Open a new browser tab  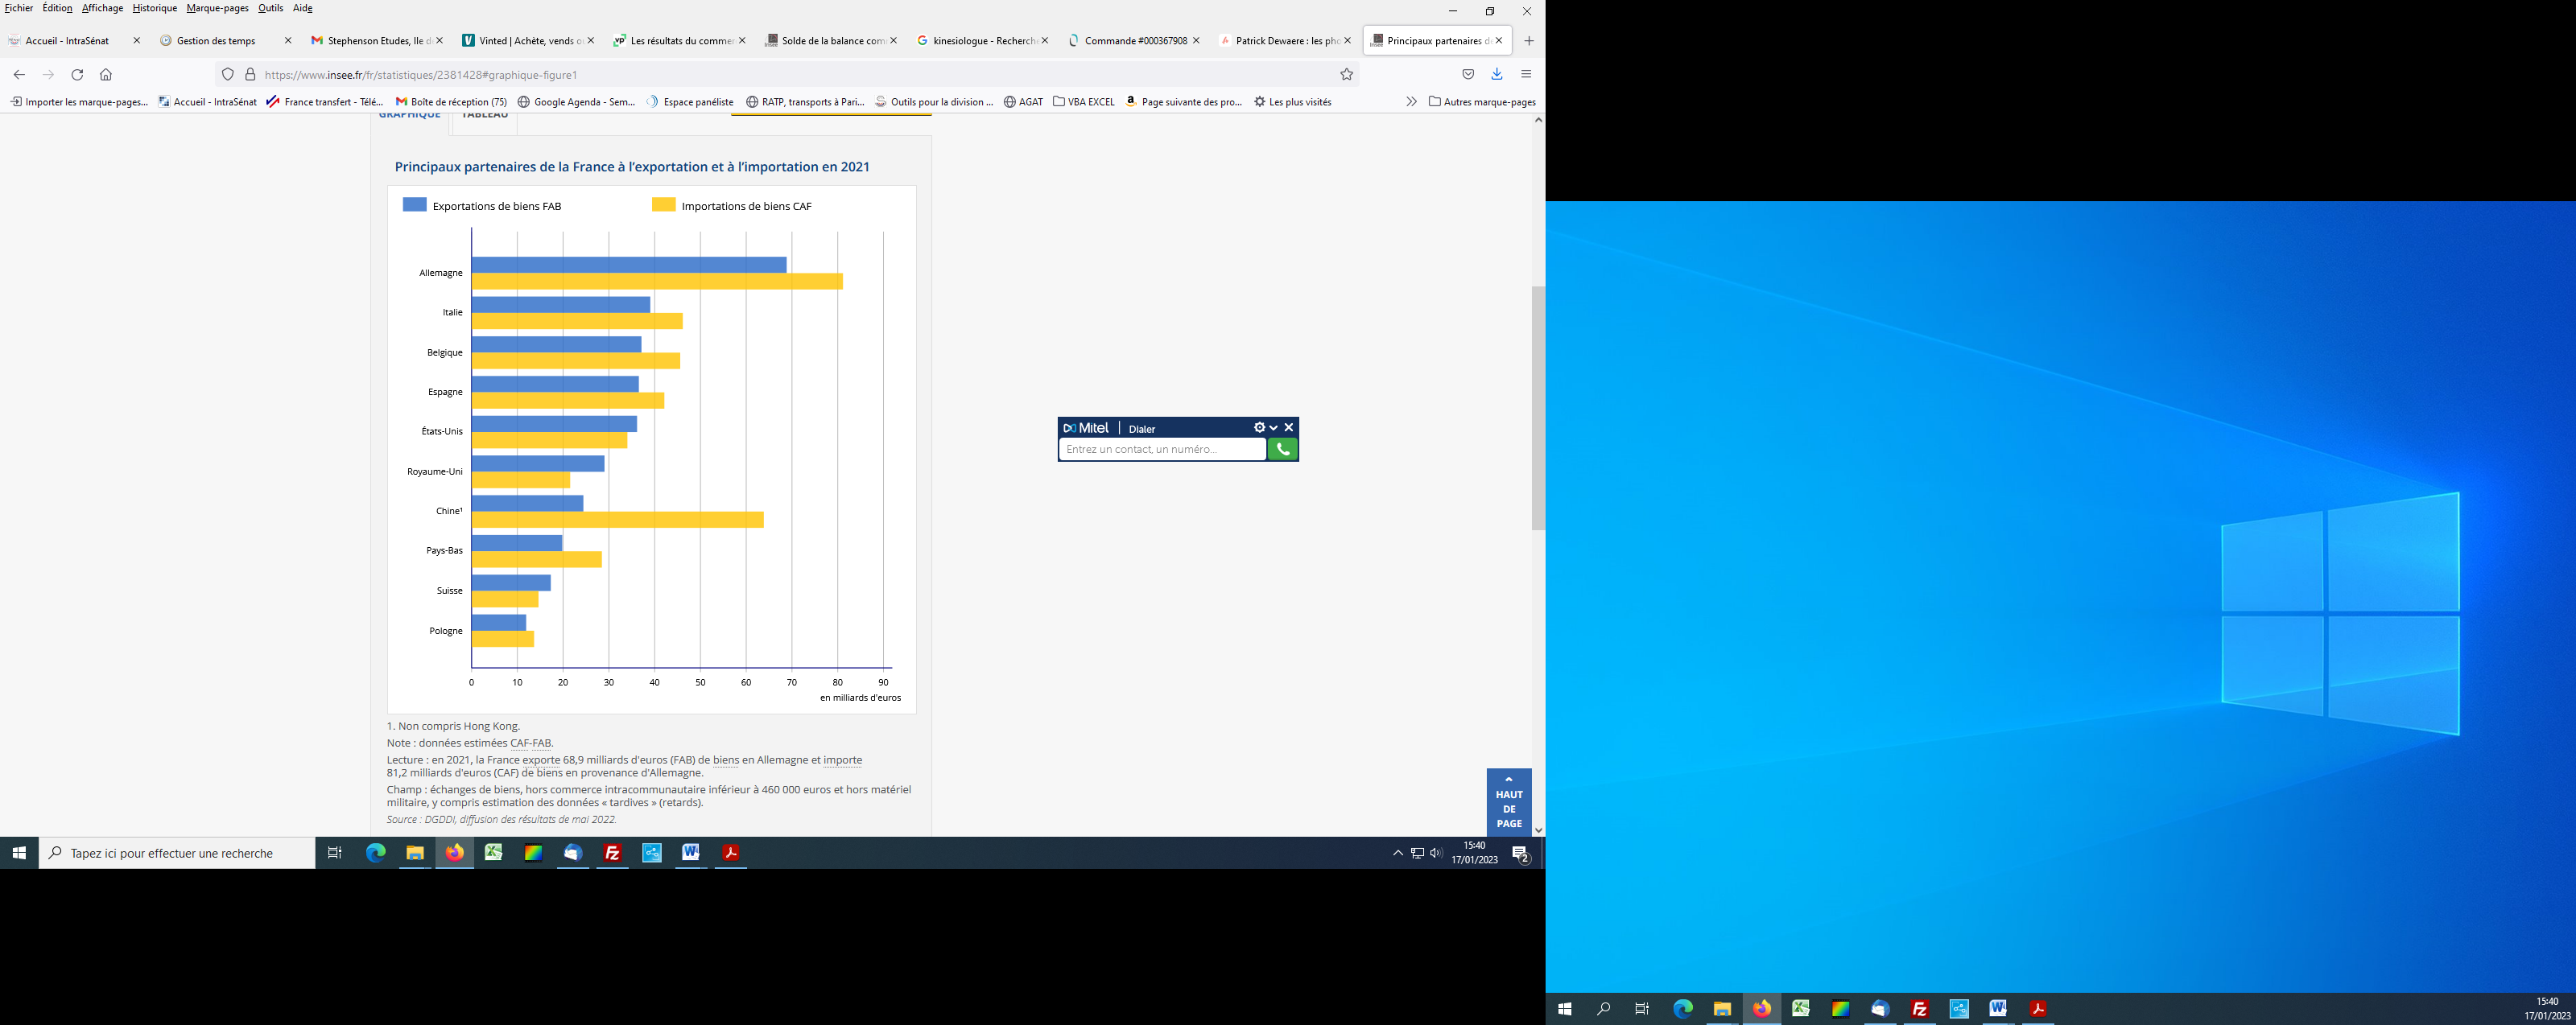point(1528,41)
